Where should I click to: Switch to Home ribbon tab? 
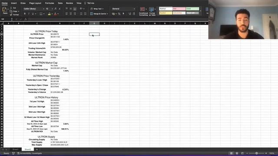[4, 3]
